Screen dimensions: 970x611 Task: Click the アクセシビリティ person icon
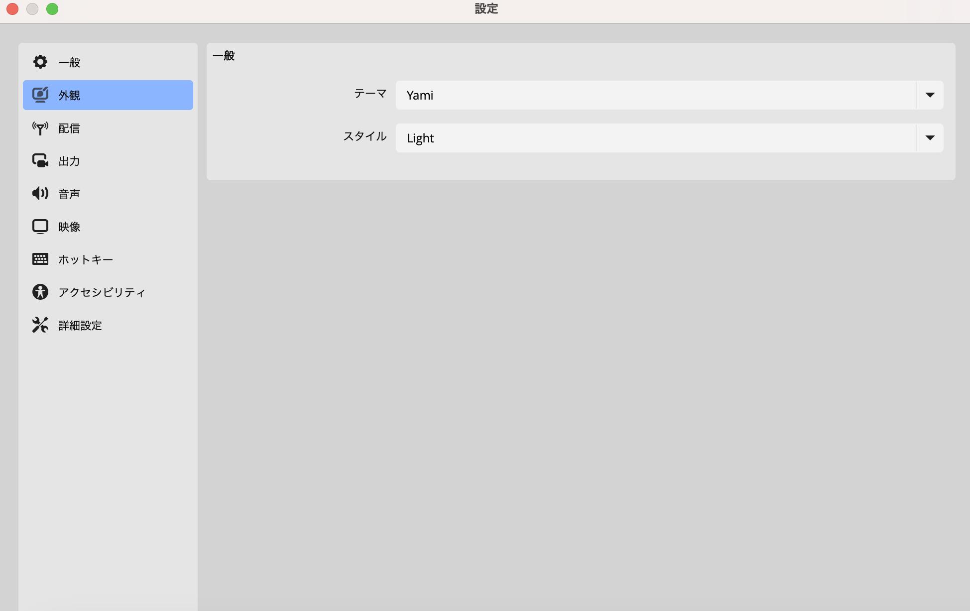(40, 292)
